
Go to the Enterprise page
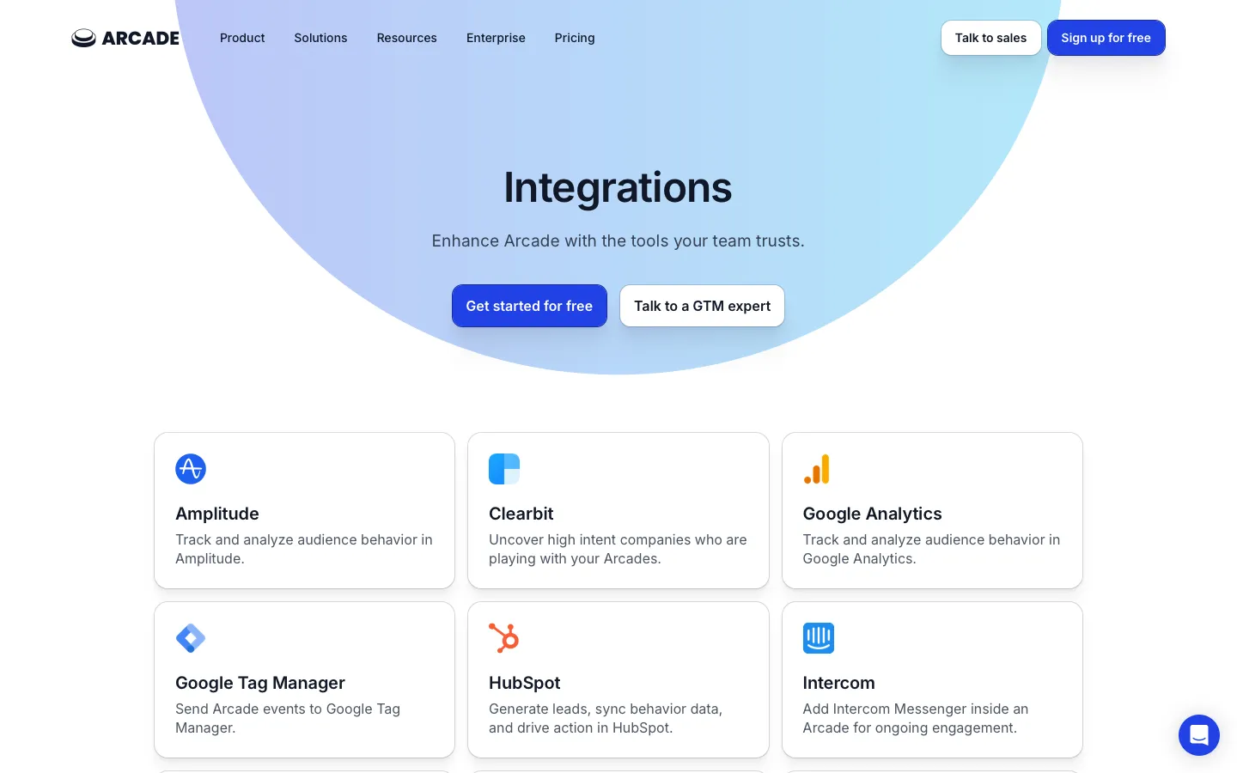point(496,38)
